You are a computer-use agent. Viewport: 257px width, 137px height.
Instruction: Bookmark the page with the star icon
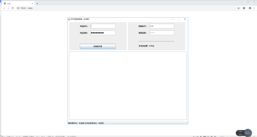point(238,8)
